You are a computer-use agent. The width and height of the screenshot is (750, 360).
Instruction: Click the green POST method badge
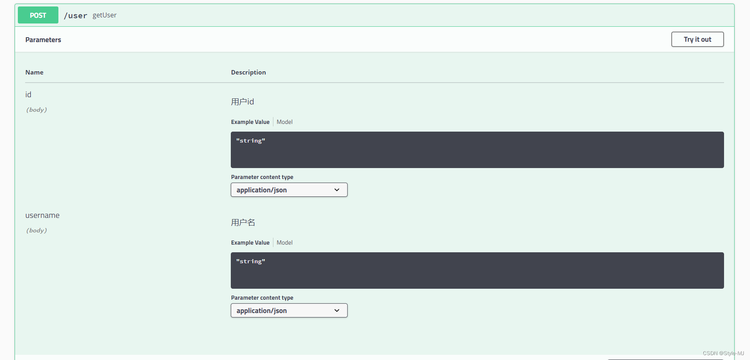click(x=38, y=15)
